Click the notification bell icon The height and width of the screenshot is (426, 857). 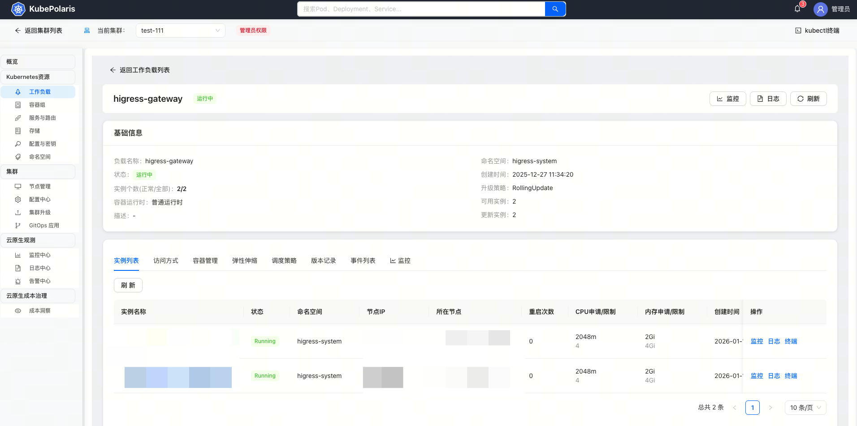797,9
